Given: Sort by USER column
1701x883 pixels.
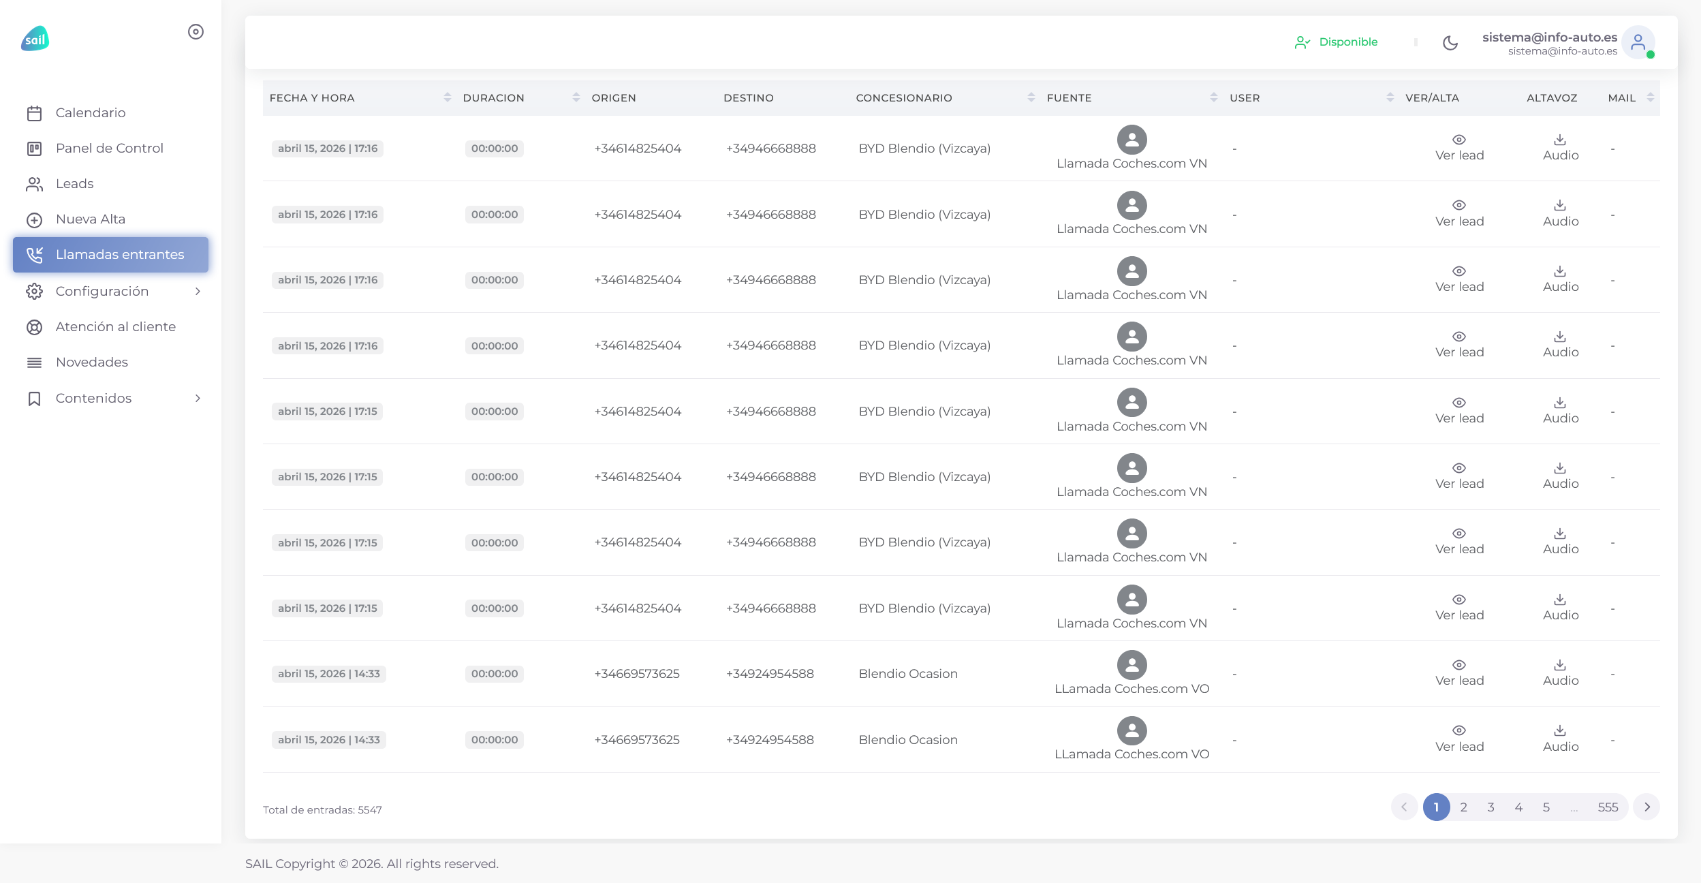Looking at the screenshot, I should (x=1390, y=97).
